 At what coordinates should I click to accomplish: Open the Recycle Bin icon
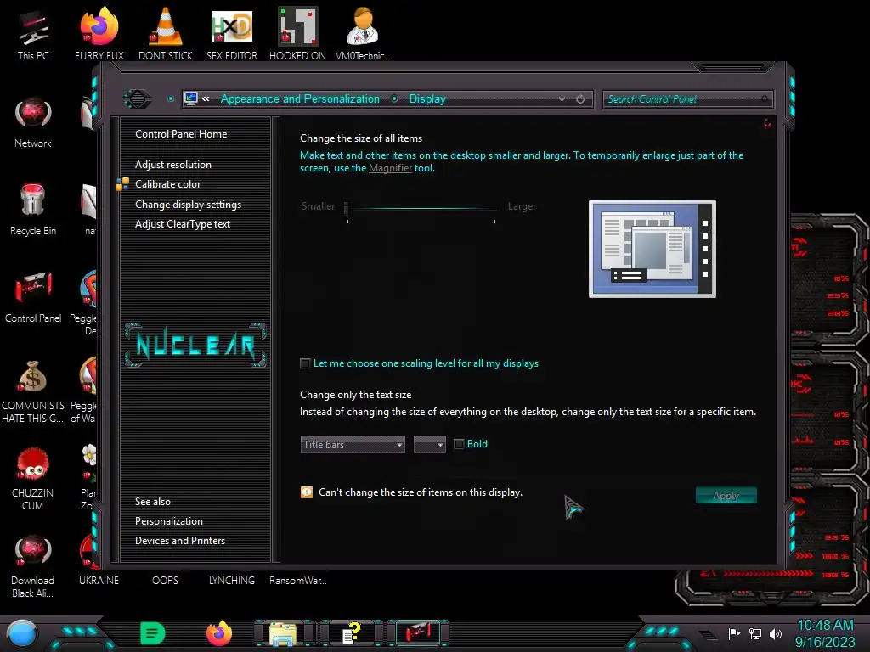click(x=33, y=210)
